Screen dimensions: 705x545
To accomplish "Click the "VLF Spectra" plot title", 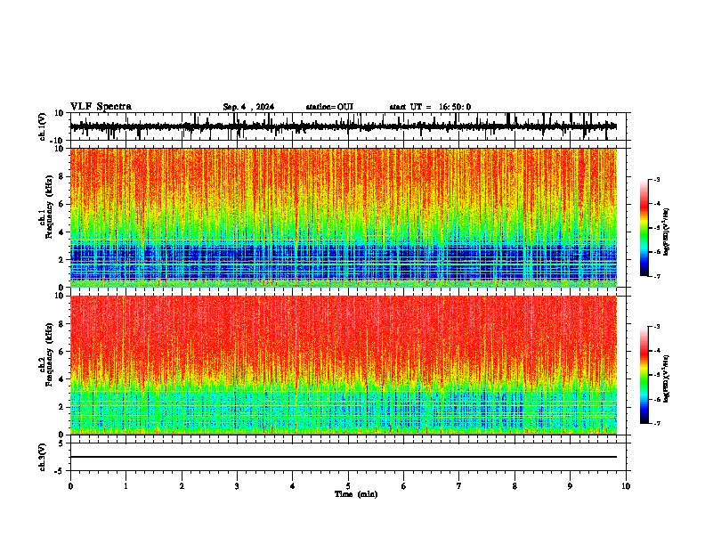I will (x=101, y=107).
